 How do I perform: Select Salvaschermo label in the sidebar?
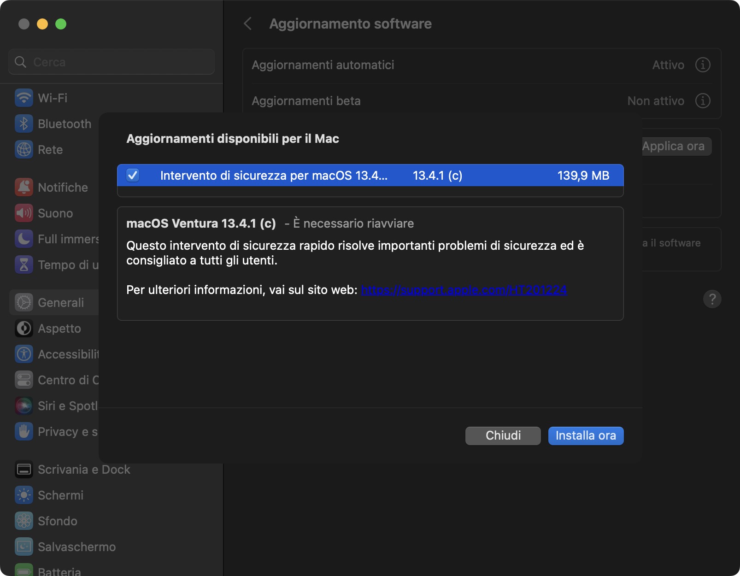click(77, 547)
